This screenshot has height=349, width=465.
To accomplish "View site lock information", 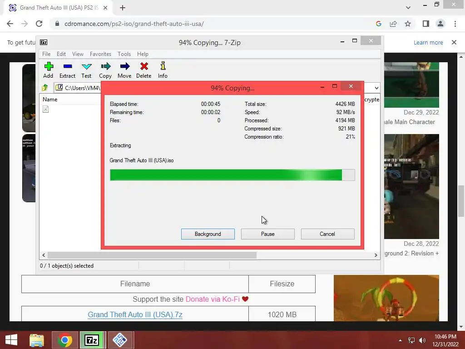I will tap(57, 24).
